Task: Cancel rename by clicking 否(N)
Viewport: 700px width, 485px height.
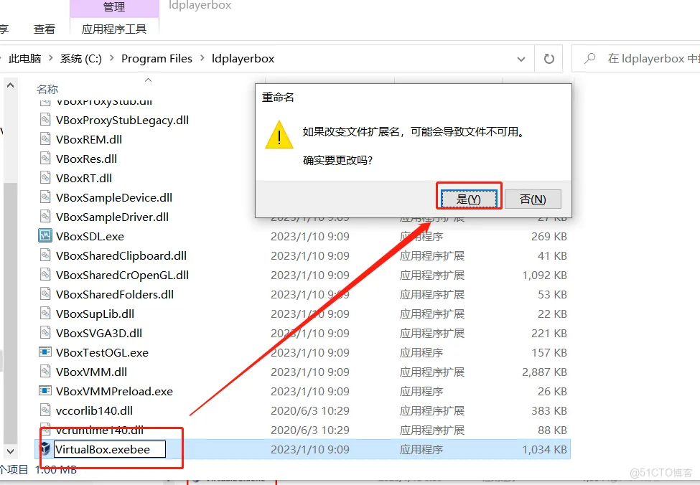Action: click(x=533, y=199)
